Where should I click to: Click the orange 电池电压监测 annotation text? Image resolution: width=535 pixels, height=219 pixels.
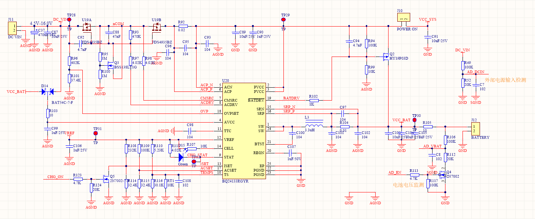pyautogui.click(x=408, y=185)
